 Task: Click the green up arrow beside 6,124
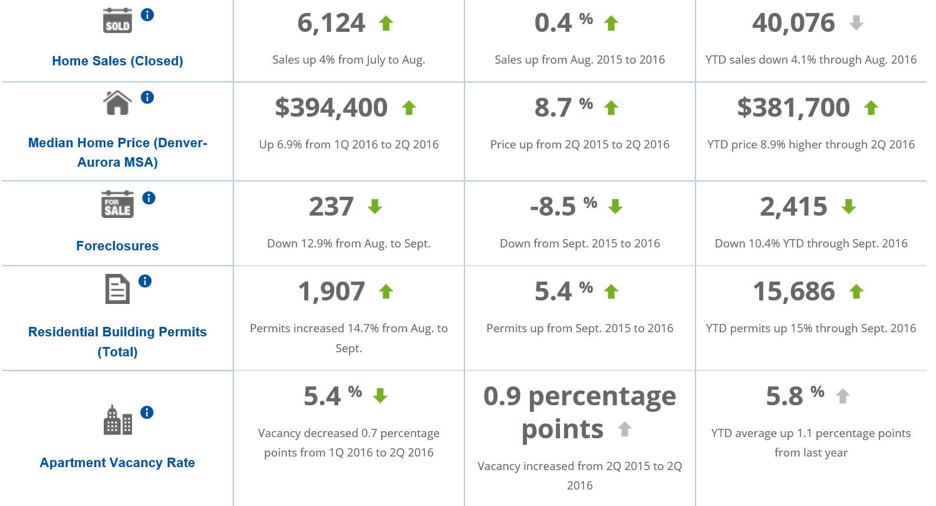click(386, 24)
